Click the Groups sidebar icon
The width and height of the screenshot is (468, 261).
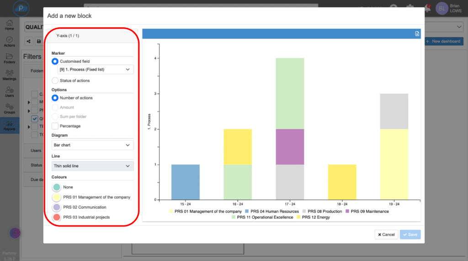pos(9,109)
